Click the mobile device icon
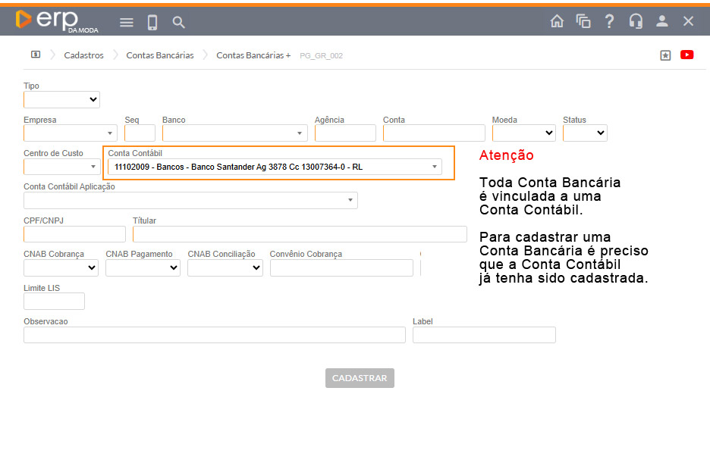 click(152, 22)
